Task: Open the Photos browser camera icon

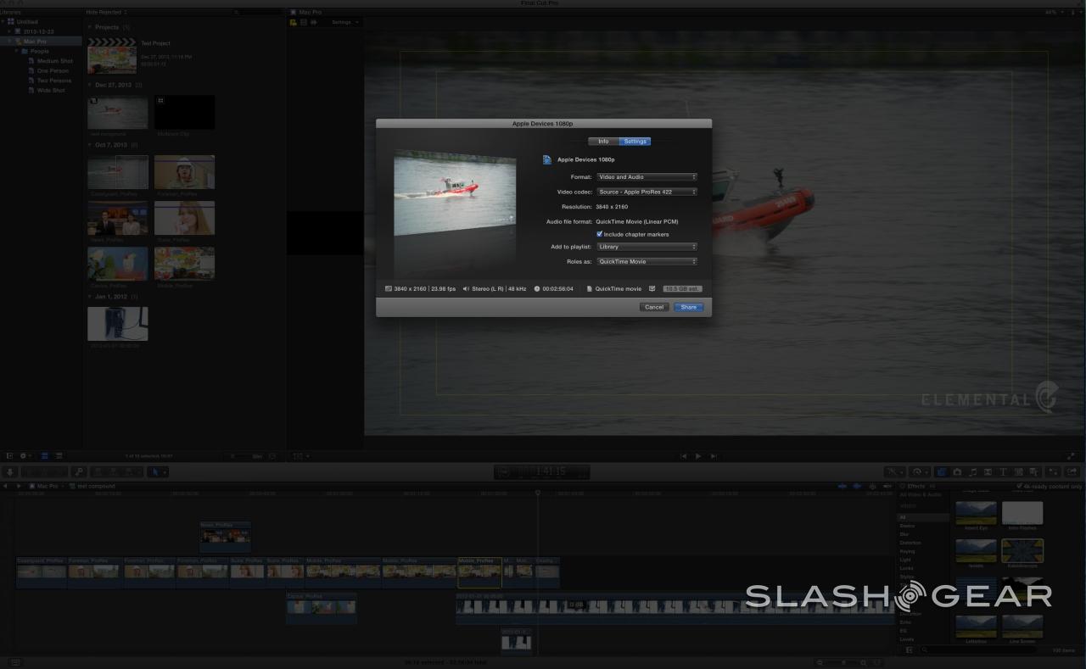Action: pos(957,471)
